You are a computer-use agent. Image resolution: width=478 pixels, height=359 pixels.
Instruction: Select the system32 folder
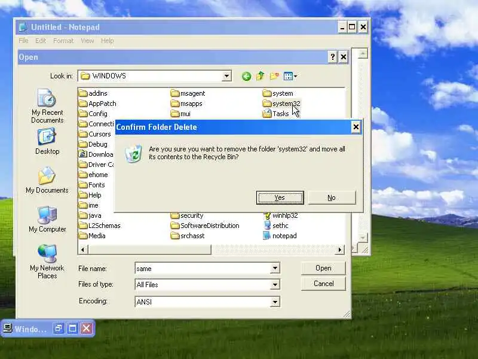(x=281, y=104)
